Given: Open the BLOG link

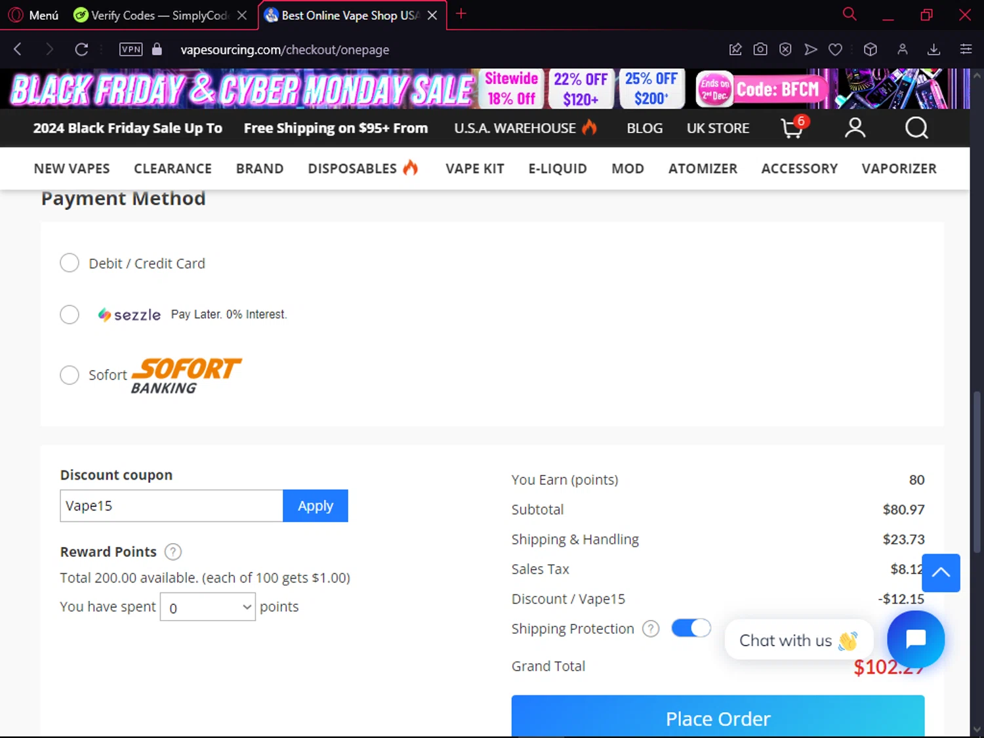Looking at the screenshot, I should point(644,128).
